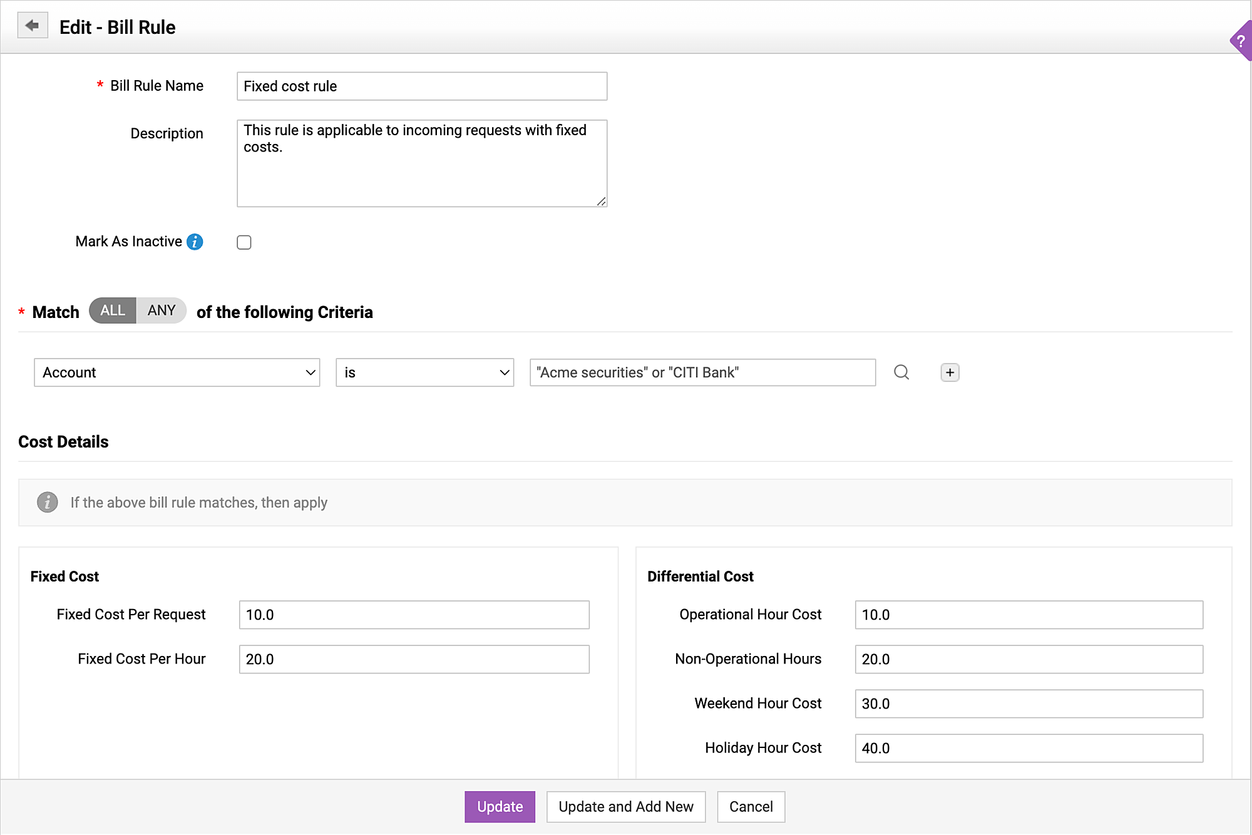Click info icon in cost details banner
Viewport: 1252px width, 835px height.
pyautogui.click(x=48, y=502)
